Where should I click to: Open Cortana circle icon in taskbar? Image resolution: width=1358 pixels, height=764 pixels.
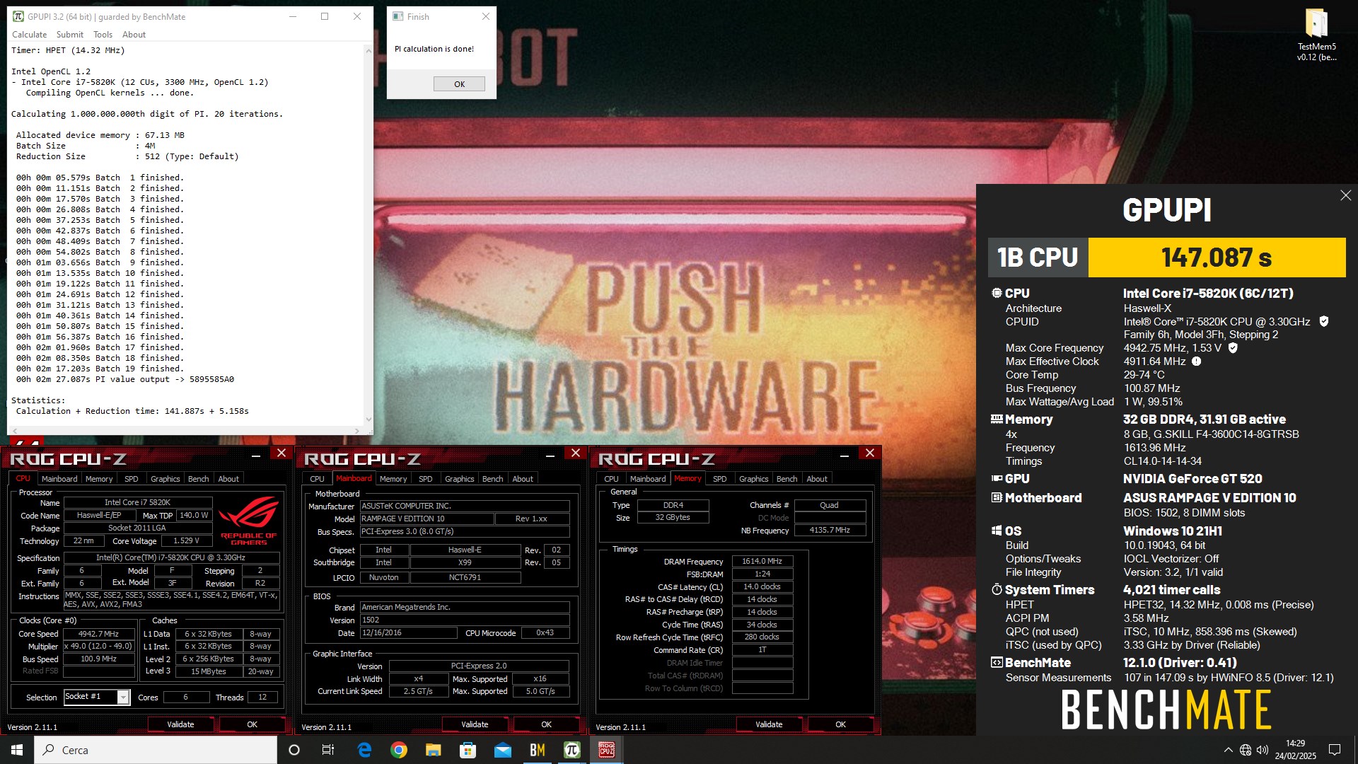[x=294, y=750]
